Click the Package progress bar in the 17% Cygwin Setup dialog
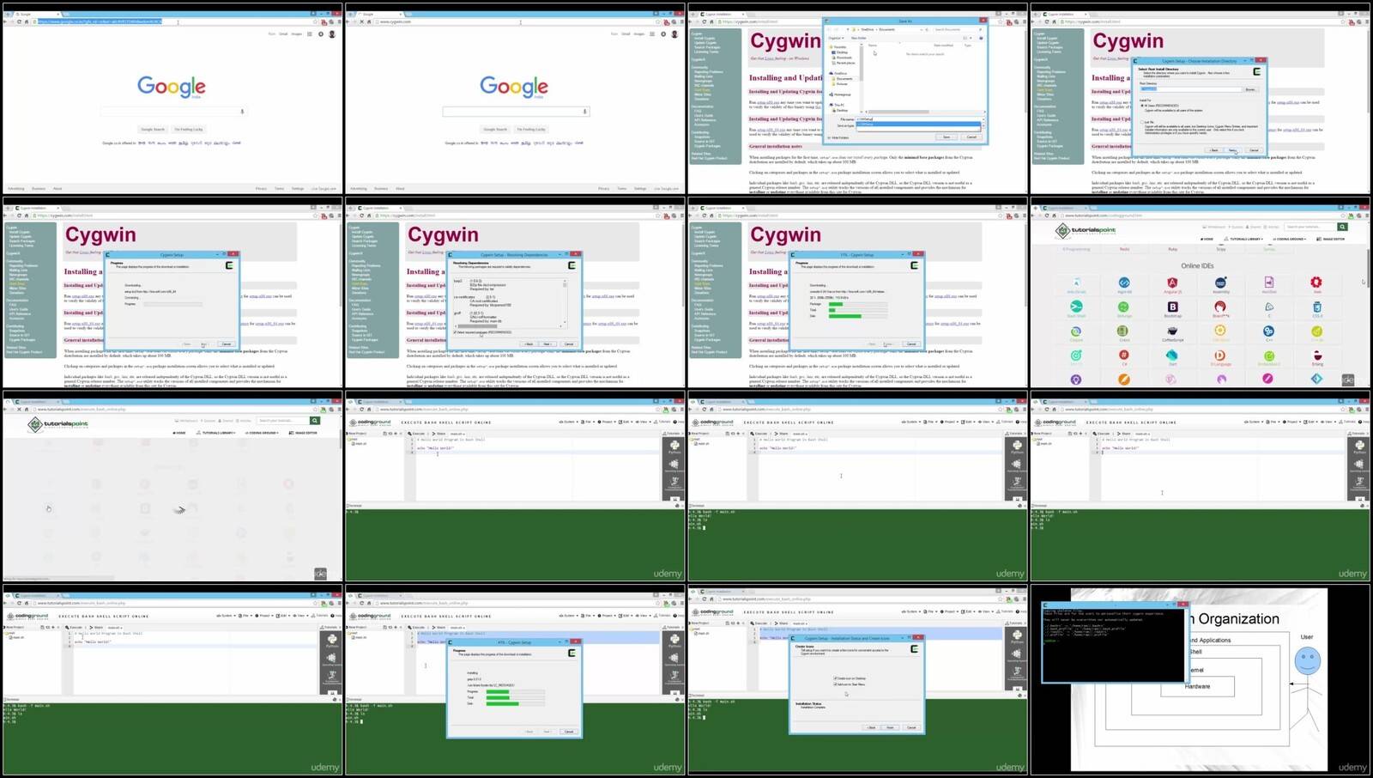 point(858,304)
